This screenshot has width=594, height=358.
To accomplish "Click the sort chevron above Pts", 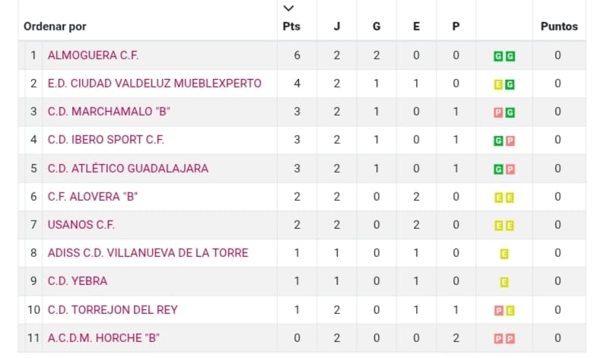I will click(288, 8).
